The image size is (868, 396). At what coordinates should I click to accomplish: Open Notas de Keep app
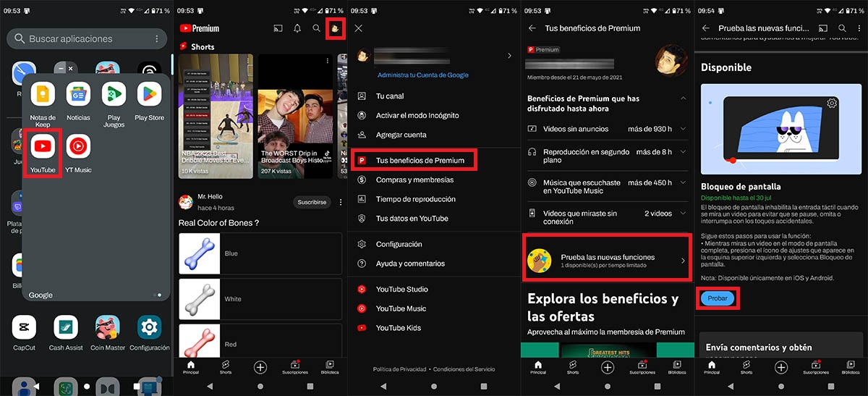pyautogui.click(x=43, y=95)
